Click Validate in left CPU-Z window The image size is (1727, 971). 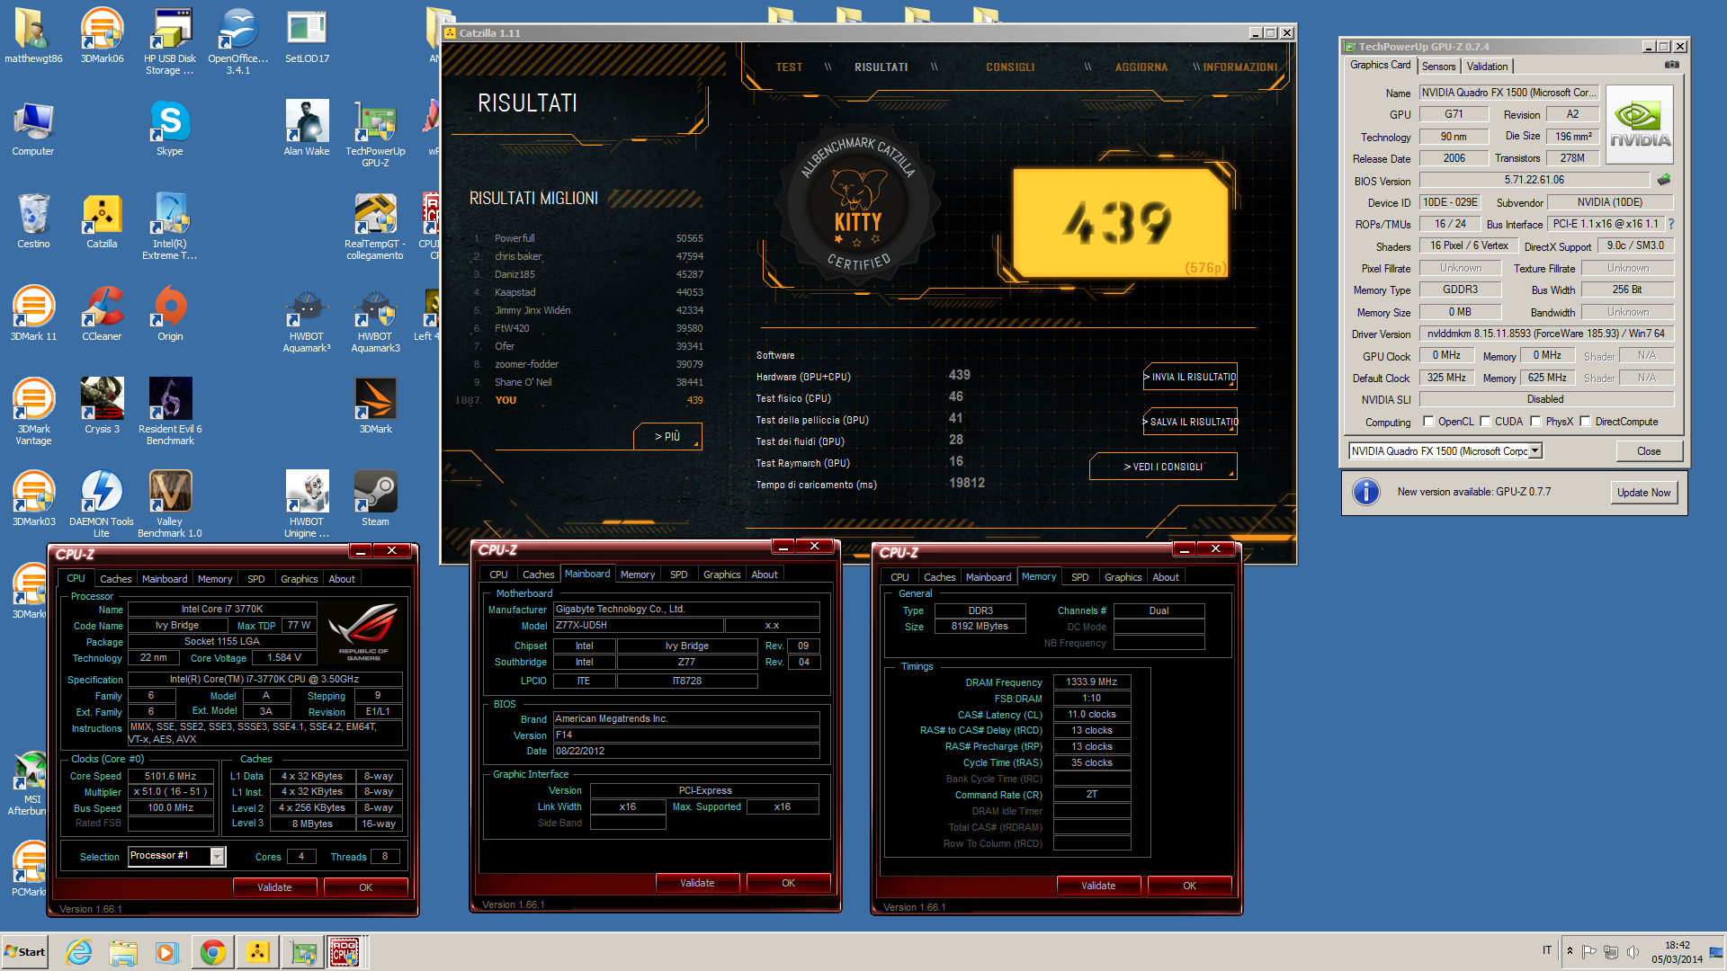tap(274, 887)
